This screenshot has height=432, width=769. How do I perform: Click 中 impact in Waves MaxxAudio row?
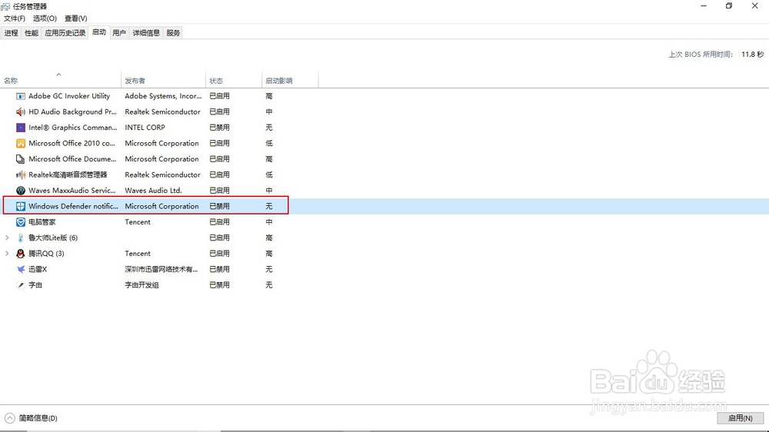pyautogui.click(x=269, y=191)
